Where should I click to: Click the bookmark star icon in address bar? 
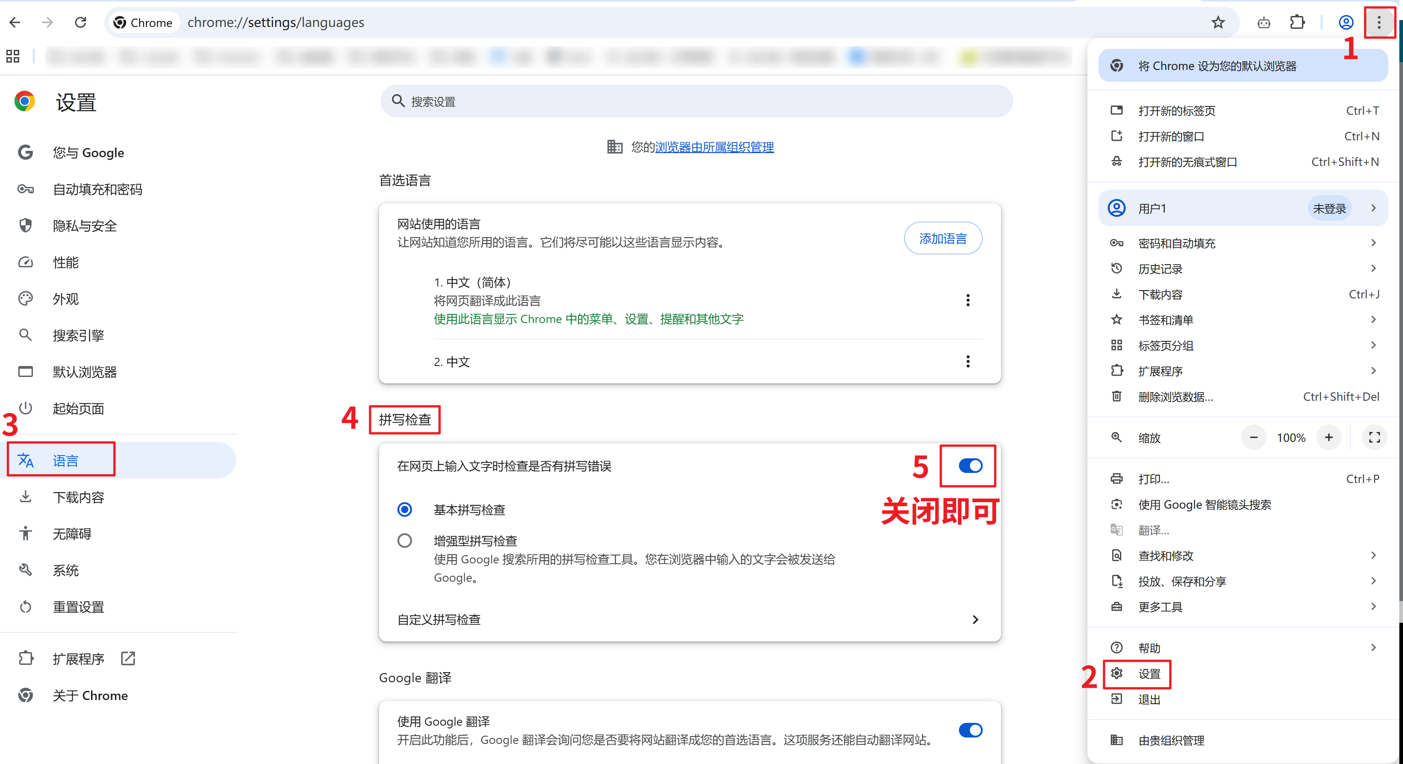point(1218,22)
